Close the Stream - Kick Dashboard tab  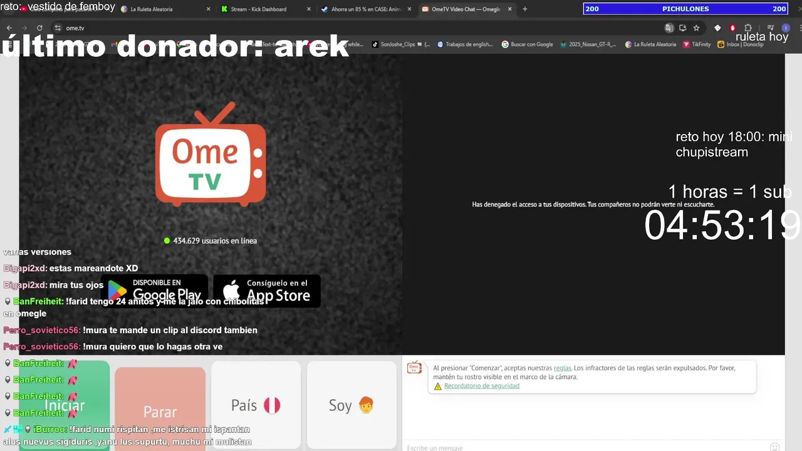point(309,9)
